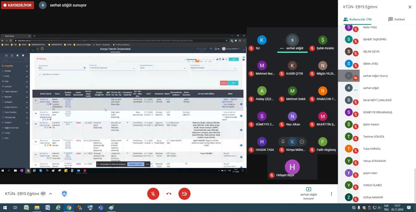Open the host controls shield icon
Image resolution: width=416 pixels, height=212 pixels.
[64, 194]
